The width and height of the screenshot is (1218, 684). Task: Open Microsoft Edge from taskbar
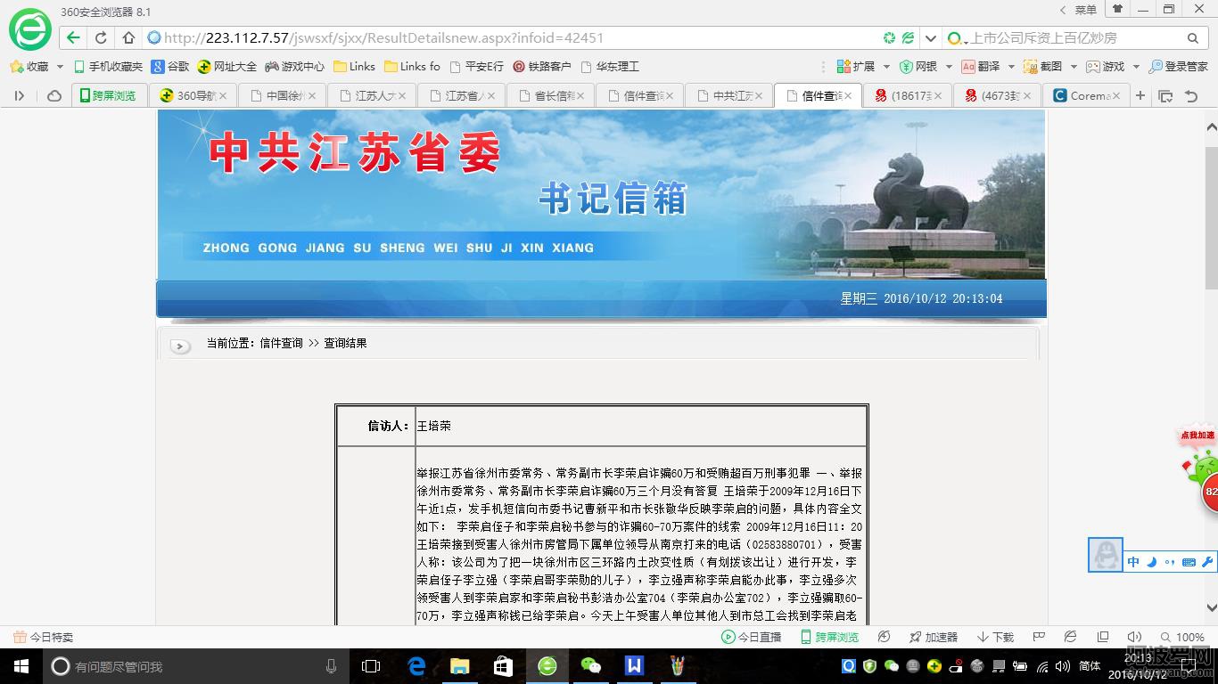coord(416,666)
